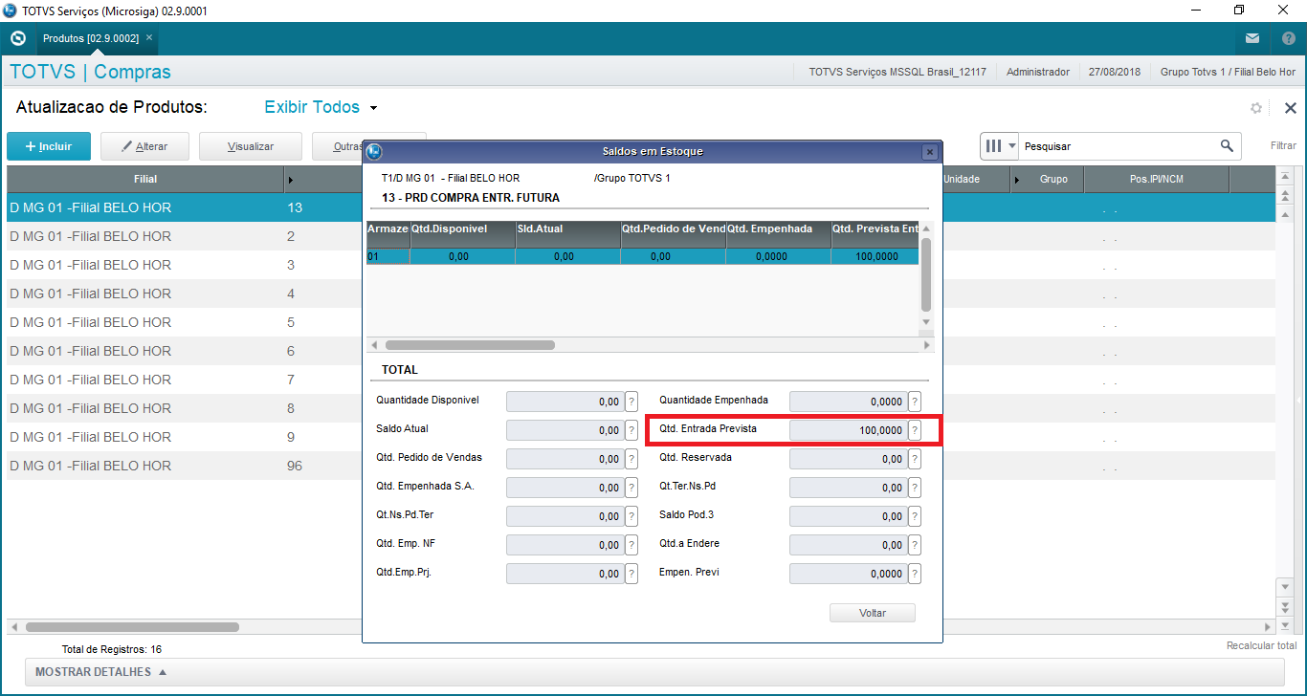Viewport: 1307px width, 696px height.
Task: Click the Pos.IPI/NCM column header
Action: pos(1156,180)
